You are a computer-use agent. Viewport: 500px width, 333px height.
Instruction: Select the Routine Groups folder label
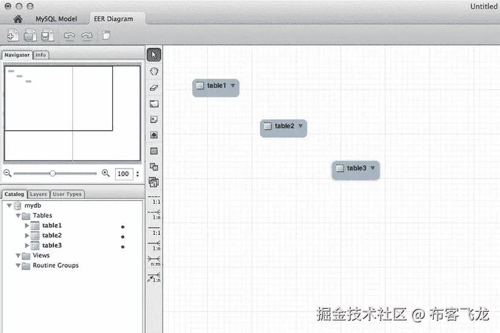pos(56,265)
